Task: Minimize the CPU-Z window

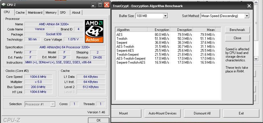Action: coord(94,5)
